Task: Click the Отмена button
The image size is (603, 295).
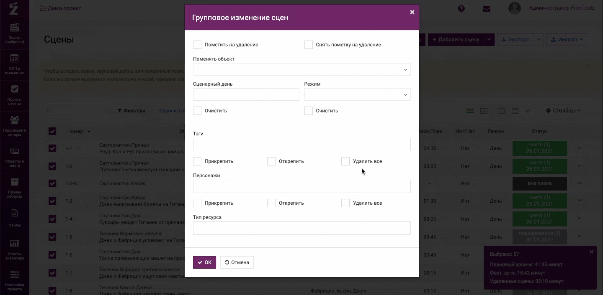Action: point(237,262)
